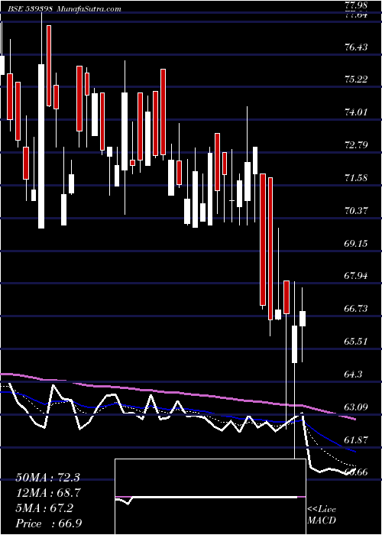Click the <<Live MACD label
The height and width of the screenshot is (535, 382).
tap(322, 514)
